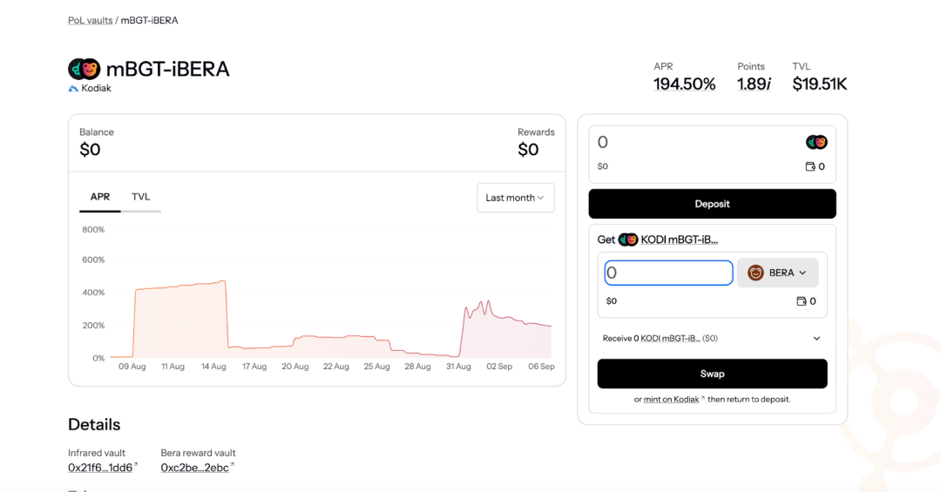Click the wallet balance icon in swap box
Image resolution: width=941 pixels, height=492 pixels.
point(802,301)
